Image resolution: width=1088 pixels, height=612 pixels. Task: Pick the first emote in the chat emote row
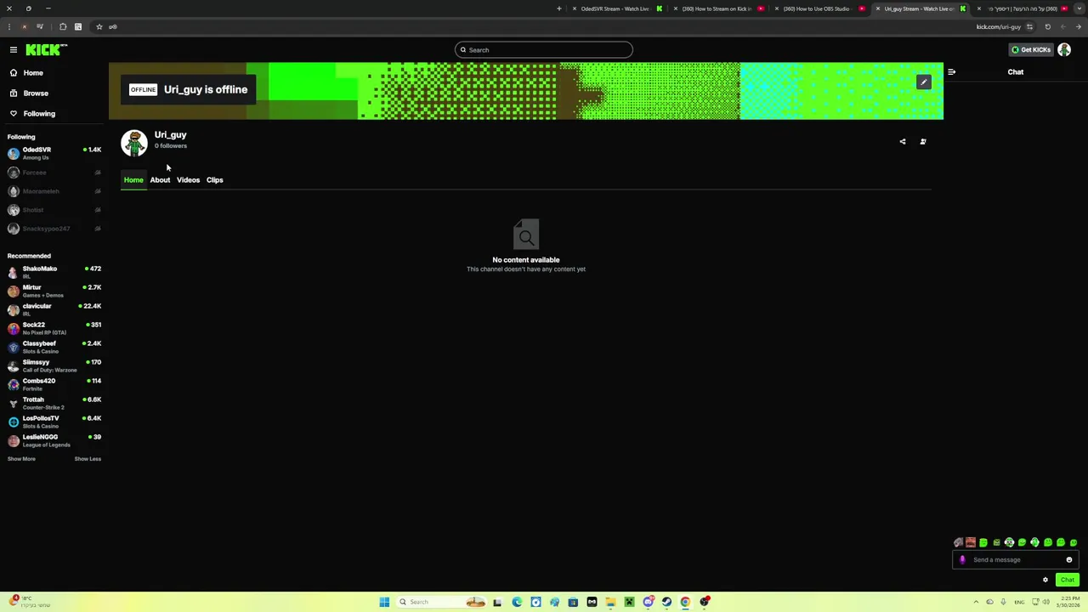point(958,542)
